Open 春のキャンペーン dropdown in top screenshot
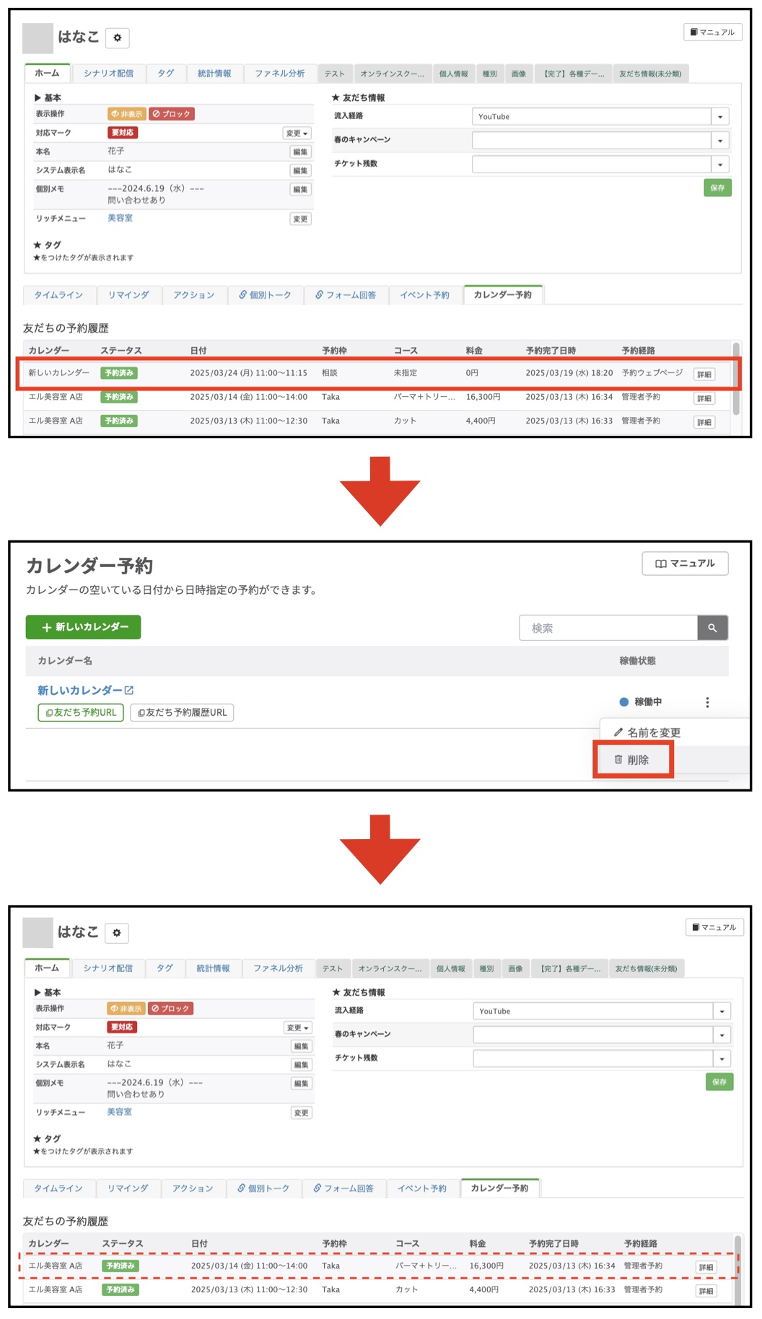762x1319 pixels. point(600,141)
